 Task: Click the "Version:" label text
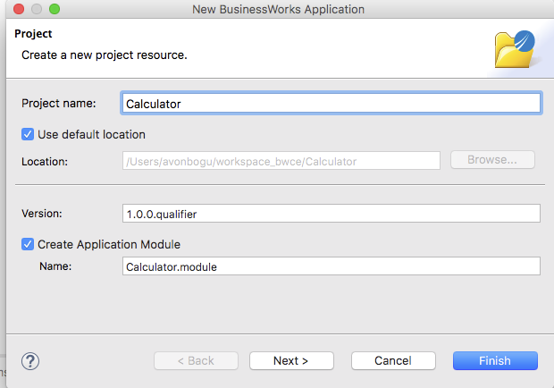pyautogui.click(x=45, y=214)
